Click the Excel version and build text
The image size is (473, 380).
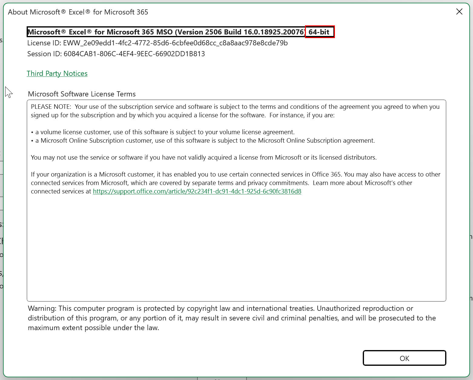click(x=166, y=32)
